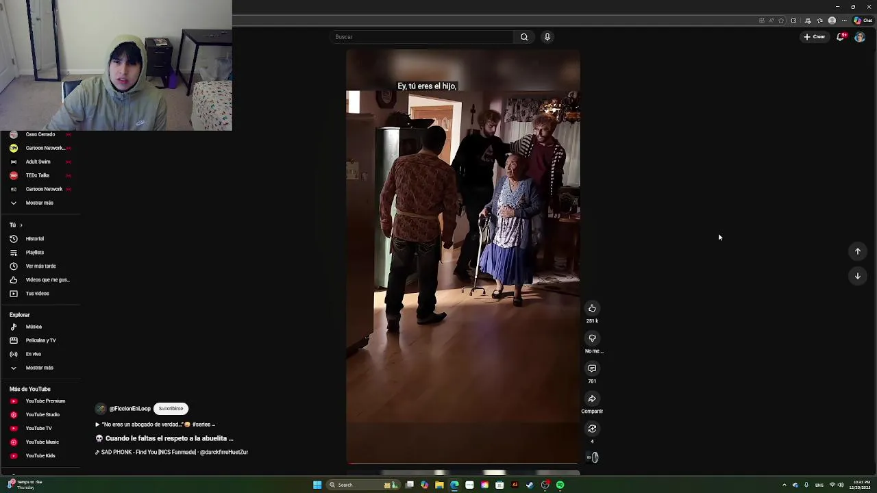Image resolution: width=877 pixels, height=493 pixels.
Task: Click the search magnifier button
Action: [524, 37]
